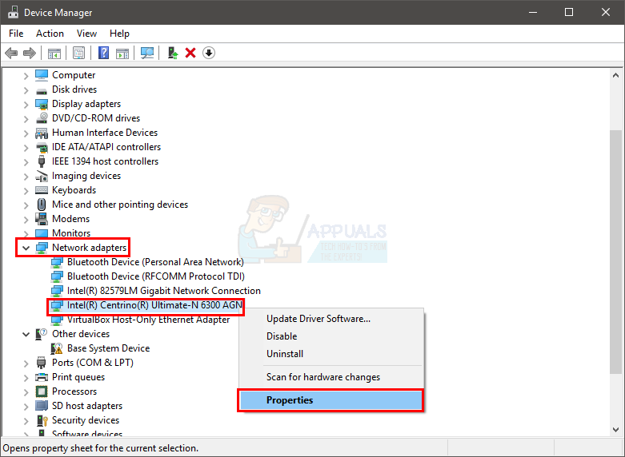Click the blue Help question-mark icon
The width and height of the screenshot is (625, 457).
(x=104, y=53)
